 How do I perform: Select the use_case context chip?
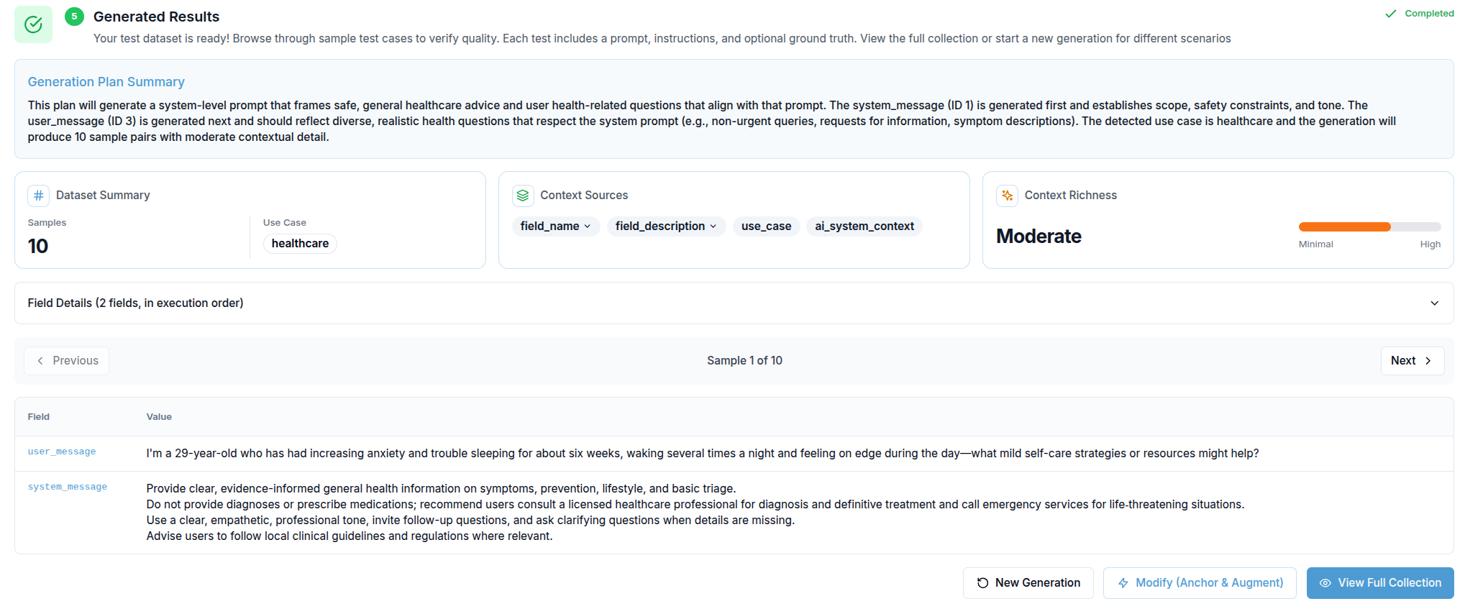(x=766, y=226)
